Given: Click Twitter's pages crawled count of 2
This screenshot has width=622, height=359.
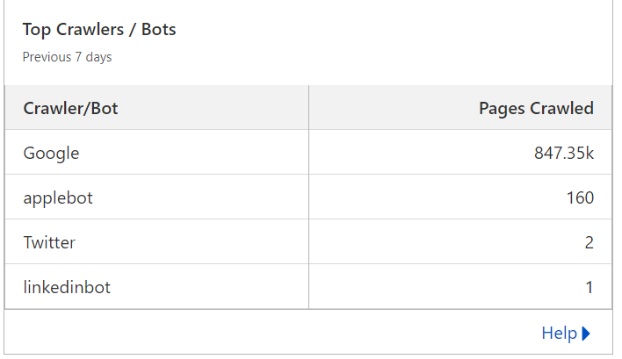Looking at the screenshot, I should [x=589, y=242].
